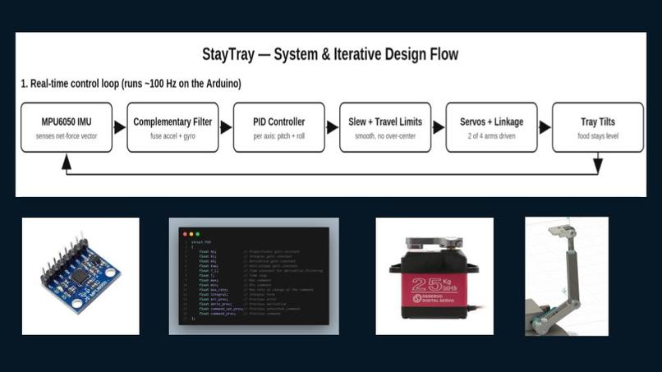
Task: Open the PID struct code screenshot
Action: click(254, 276)
